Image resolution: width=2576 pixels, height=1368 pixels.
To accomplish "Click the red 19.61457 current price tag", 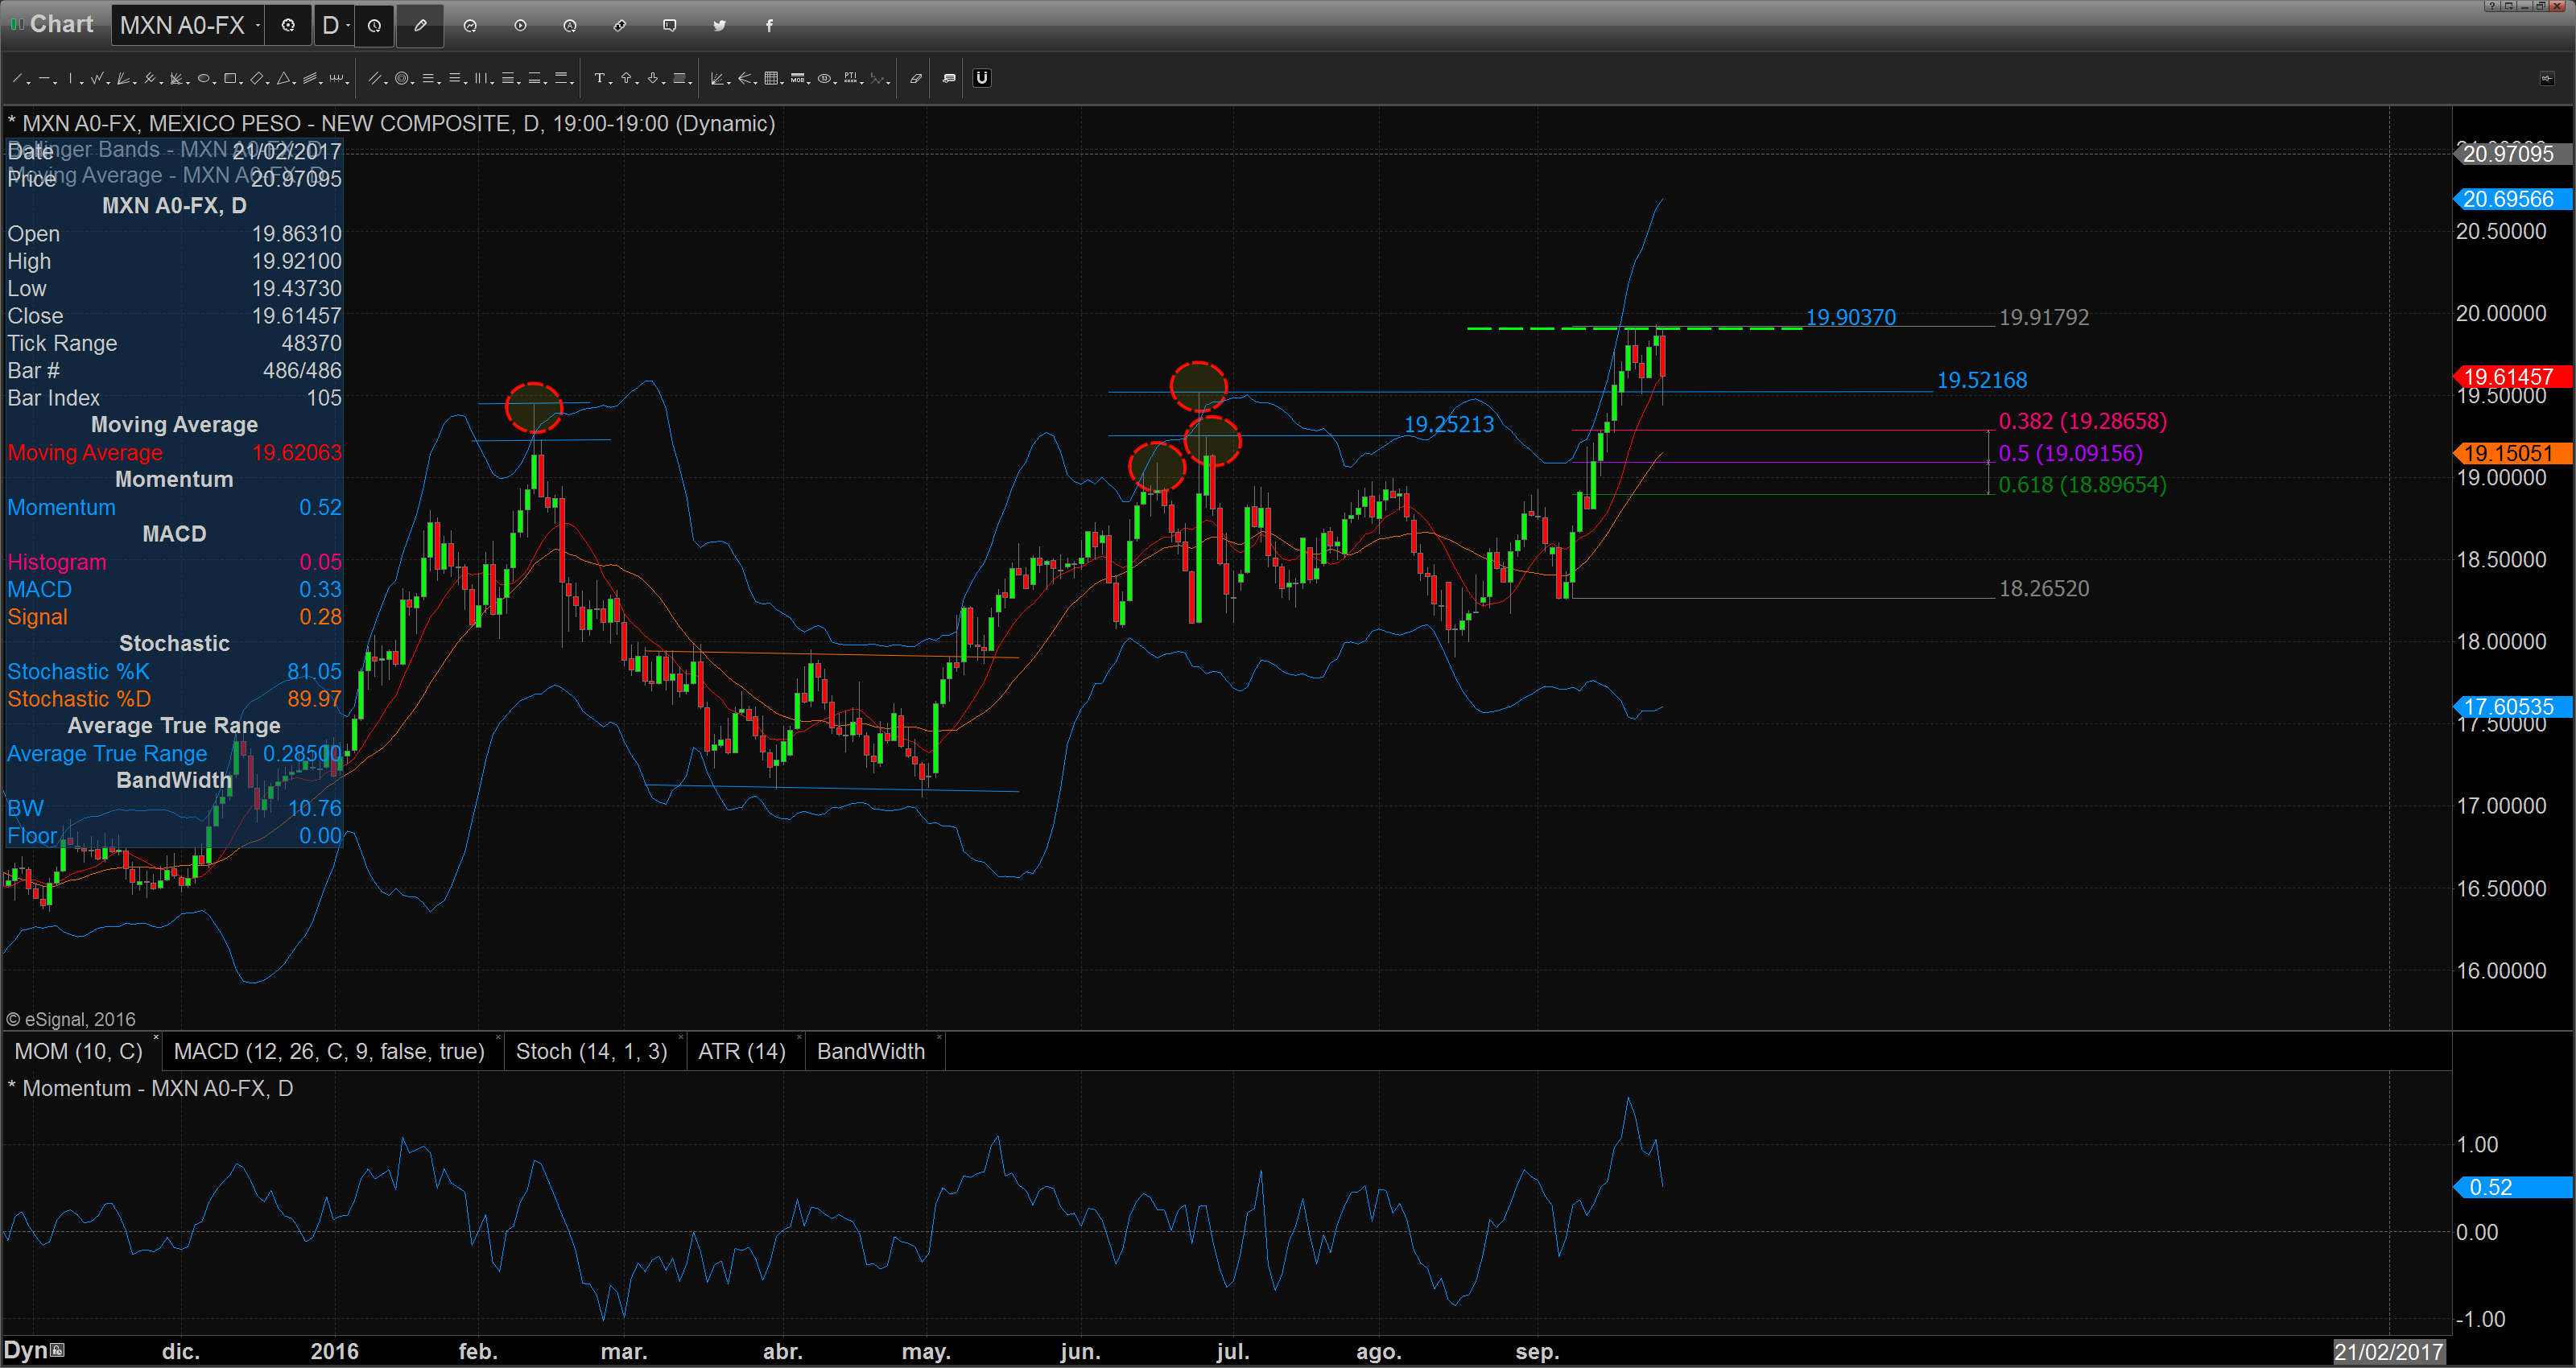I will (x=2513, y=376).
